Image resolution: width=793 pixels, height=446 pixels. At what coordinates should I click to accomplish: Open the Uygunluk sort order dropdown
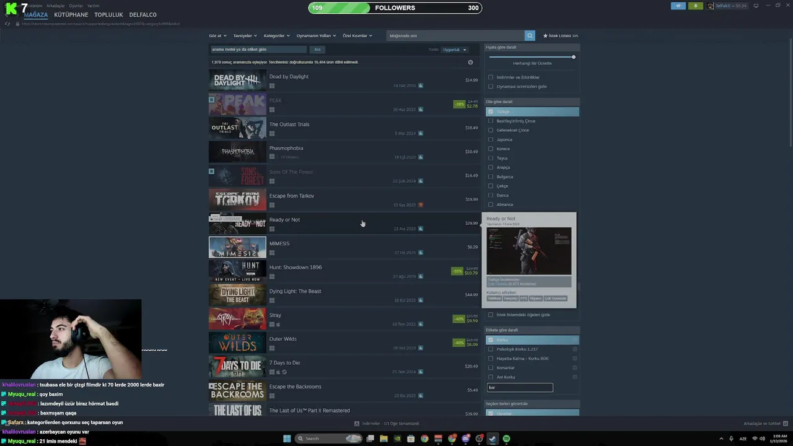click(x=454, y=50)
